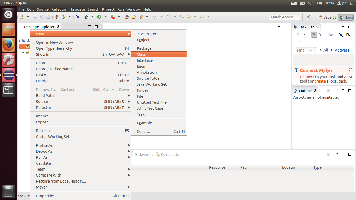
Task: Toggle the crossed-out checkmark filter in Task List
Action: coord(341,35)
